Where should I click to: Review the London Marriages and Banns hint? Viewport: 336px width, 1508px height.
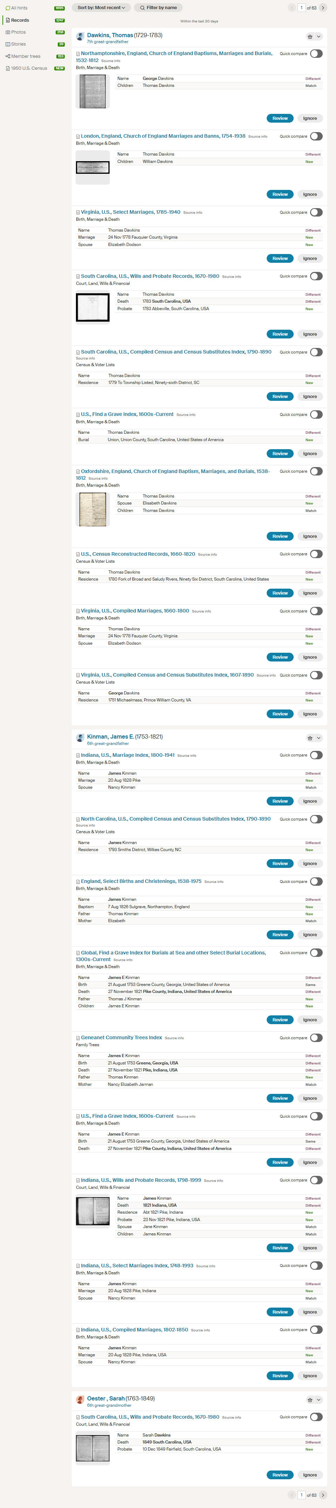(x=280, y=194)
